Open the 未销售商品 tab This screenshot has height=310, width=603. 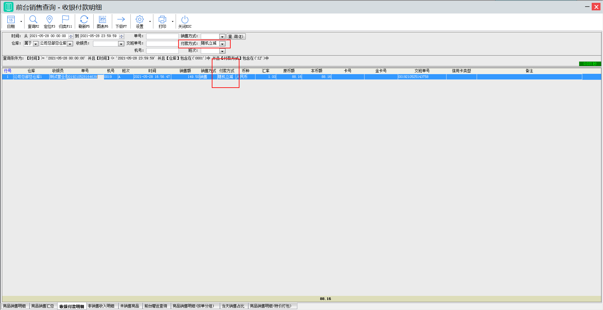click(x=129, y=306)
